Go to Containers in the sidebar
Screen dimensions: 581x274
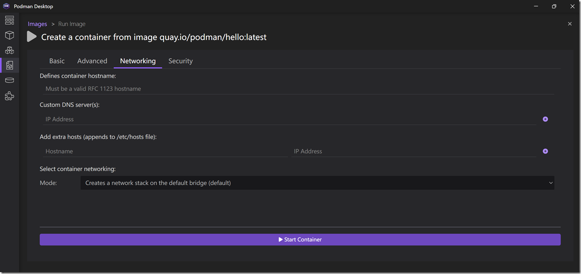[x=9, y=36]
